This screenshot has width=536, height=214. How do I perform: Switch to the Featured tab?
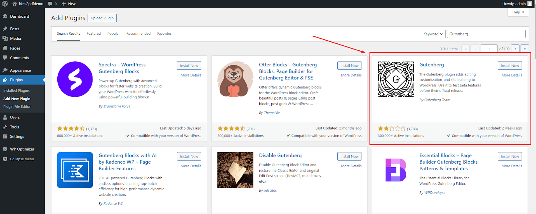coord(94,34)
